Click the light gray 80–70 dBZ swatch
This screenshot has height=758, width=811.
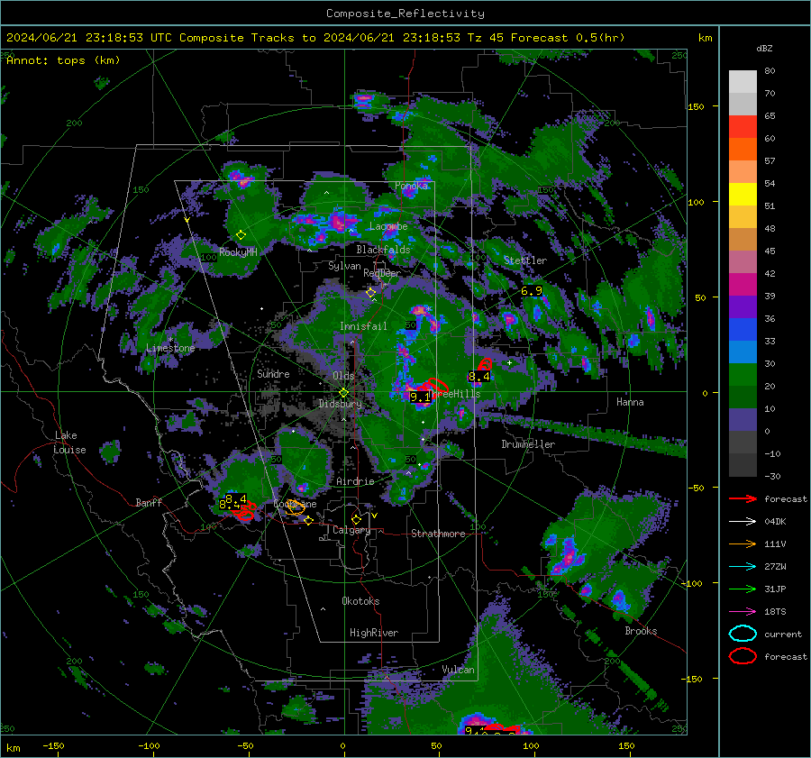coord(743,82)
